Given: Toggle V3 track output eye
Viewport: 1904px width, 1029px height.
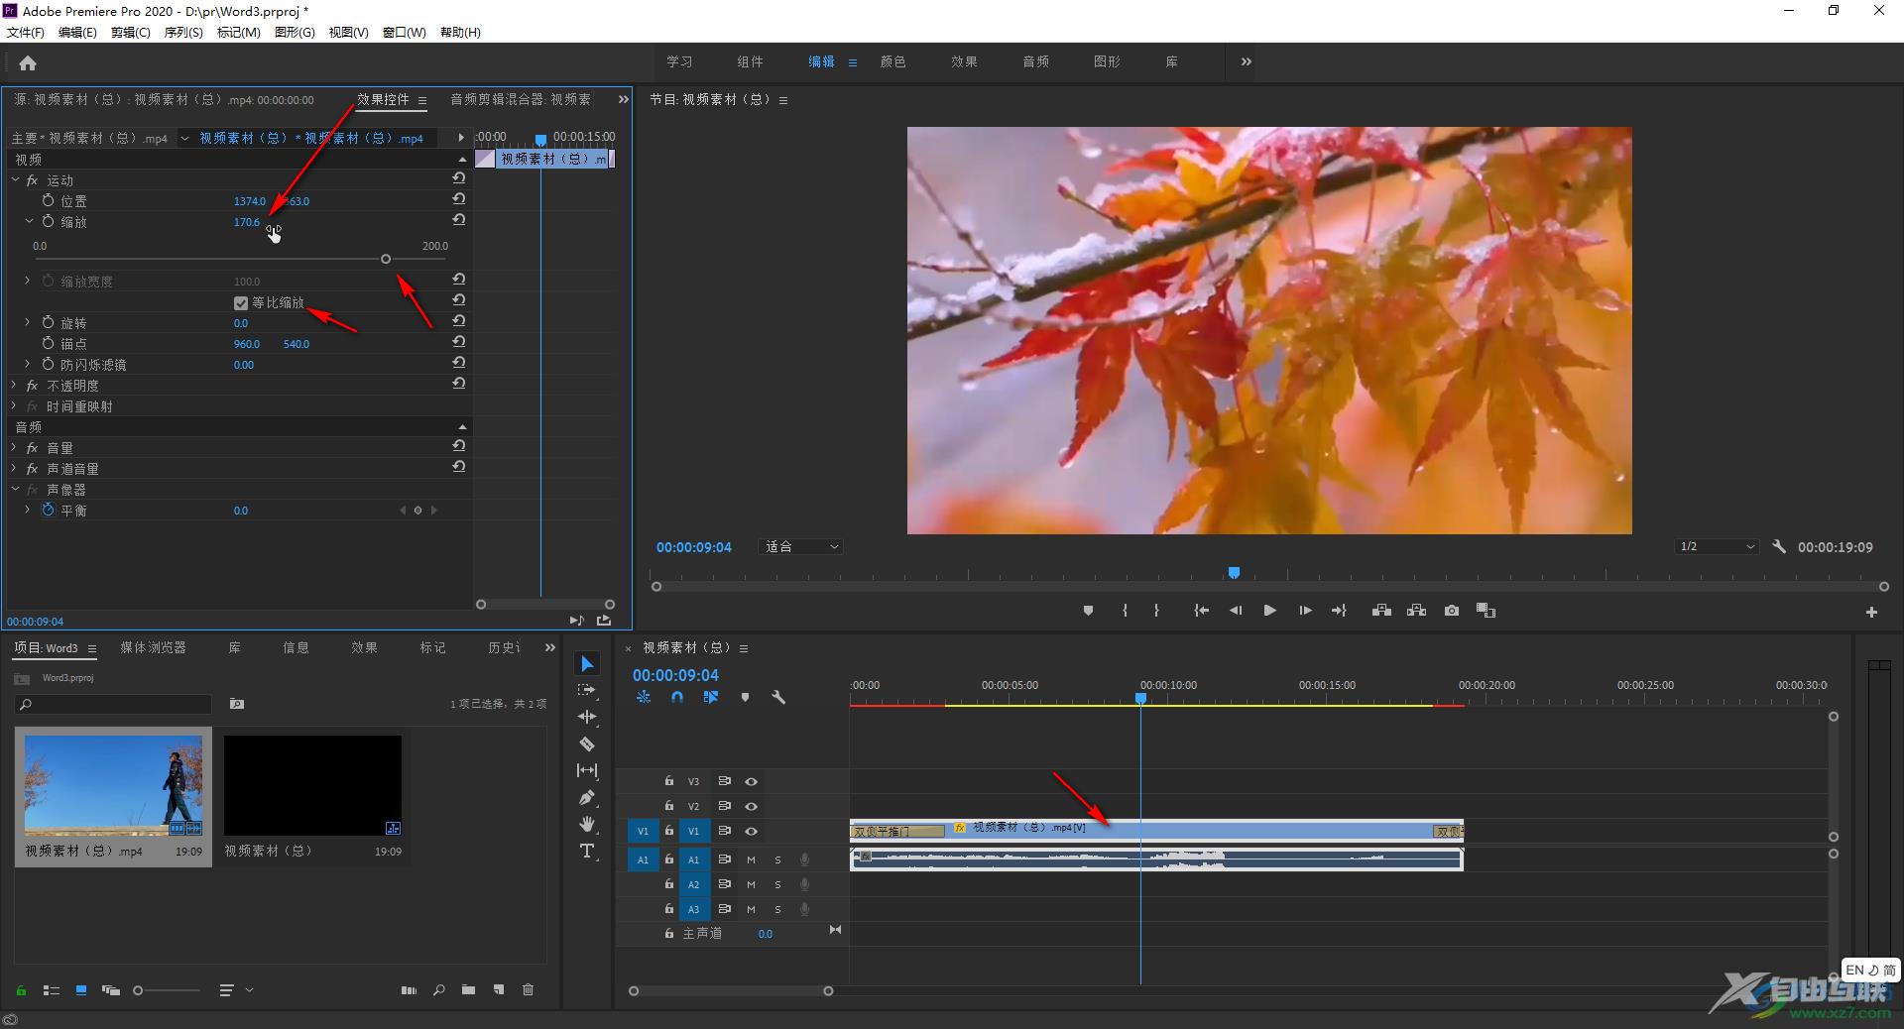Looking at the screenshot, I should 752,781.
